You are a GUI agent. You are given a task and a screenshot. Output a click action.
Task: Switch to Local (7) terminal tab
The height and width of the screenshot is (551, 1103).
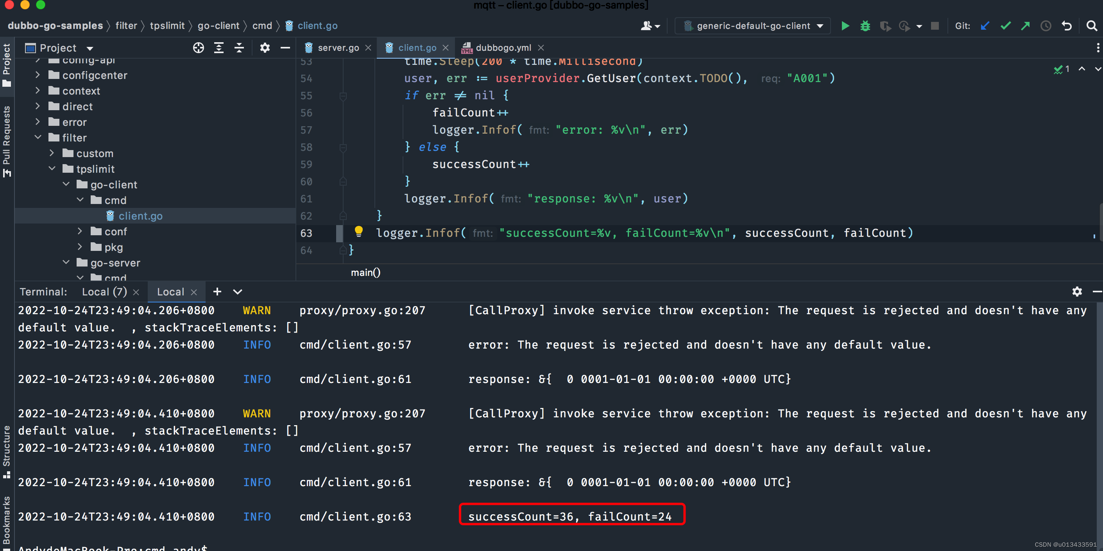coord(104,292)
